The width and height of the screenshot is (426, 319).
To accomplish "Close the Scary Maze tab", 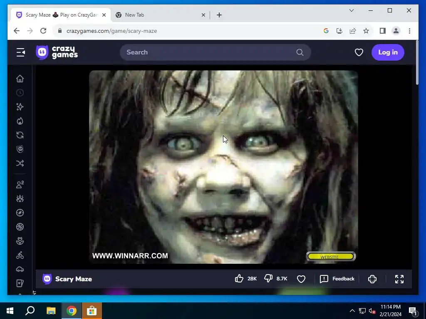I will pyautogui.click(x=104, y=15).
